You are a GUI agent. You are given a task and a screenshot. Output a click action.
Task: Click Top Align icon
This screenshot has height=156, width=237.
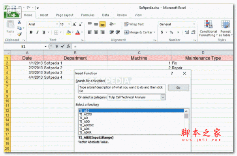click(90, 24)
